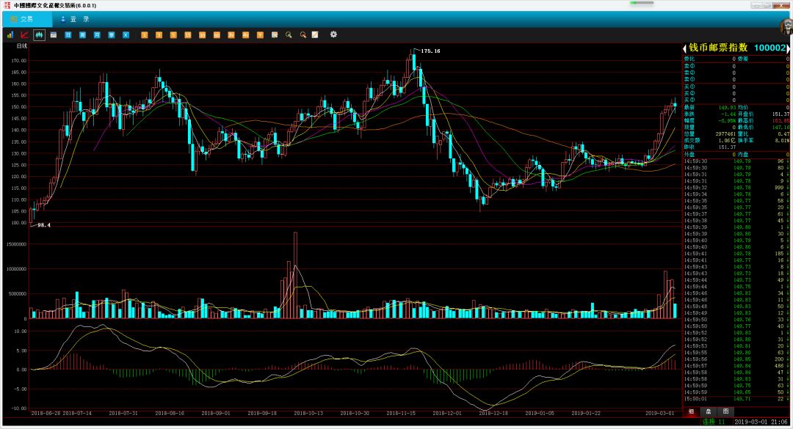Switch to the red line chart view
This screenshot has width=793, height=429.
click(x=24, y=35)
